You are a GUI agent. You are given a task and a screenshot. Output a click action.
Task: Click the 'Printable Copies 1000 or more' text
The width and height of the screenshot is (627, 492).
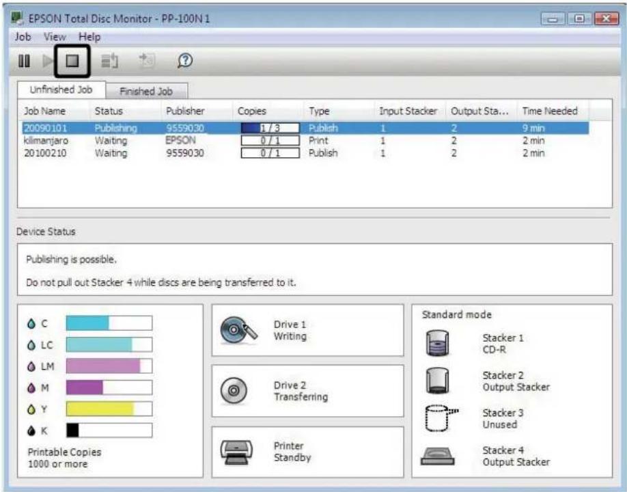point(64,458)
